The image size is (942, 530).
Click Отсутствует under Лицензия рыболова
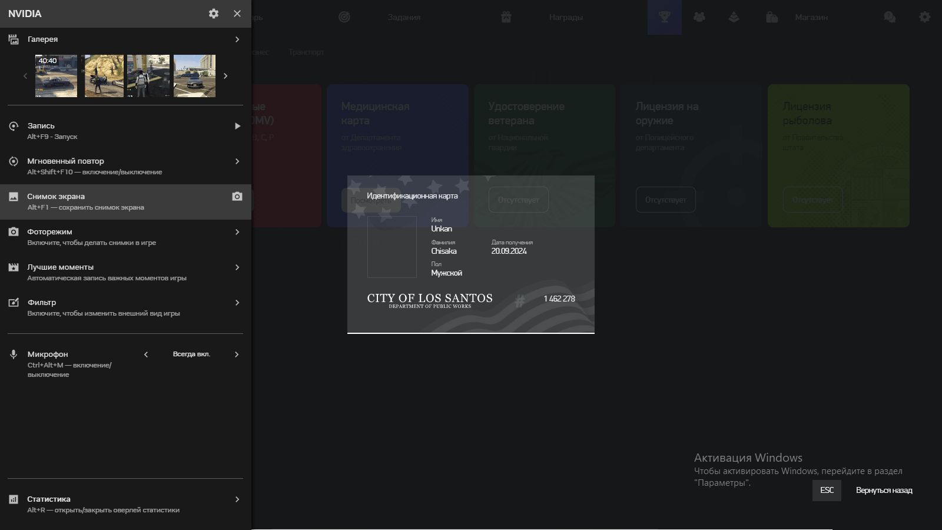click(x=812, y=200)
